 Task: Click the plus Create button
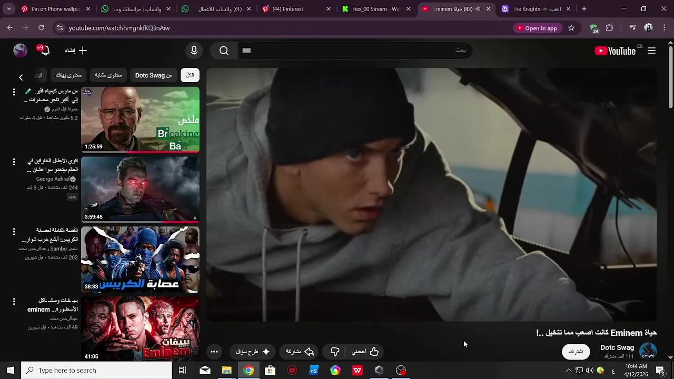point(76,51)
